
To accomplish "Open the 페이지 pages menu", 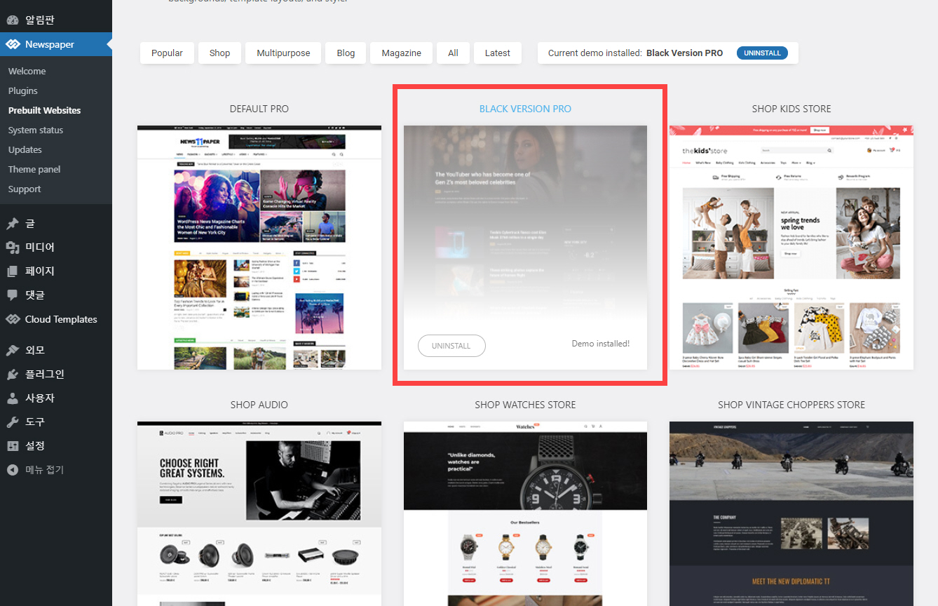I will (56, 271).
